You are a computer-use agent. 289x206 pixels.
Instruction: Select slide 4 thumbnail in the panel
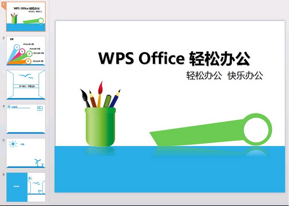(x=26, y=119)
